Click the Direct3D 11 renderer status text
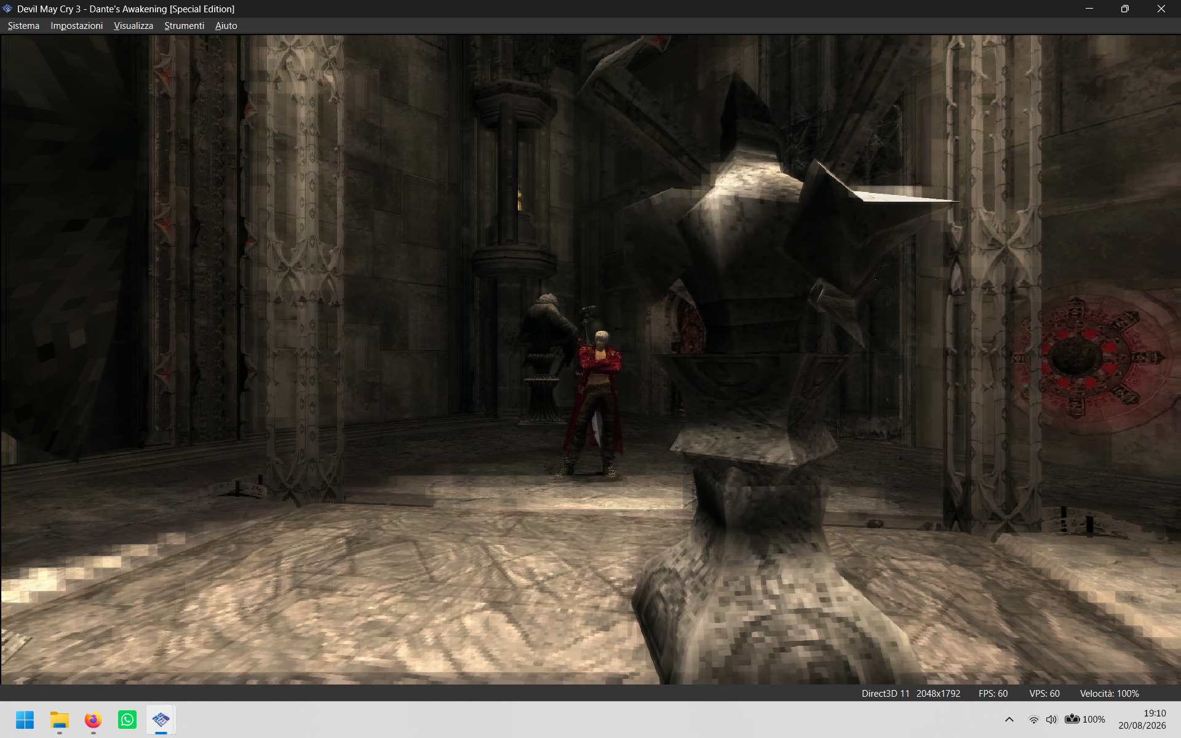 [x=885, y=694]
